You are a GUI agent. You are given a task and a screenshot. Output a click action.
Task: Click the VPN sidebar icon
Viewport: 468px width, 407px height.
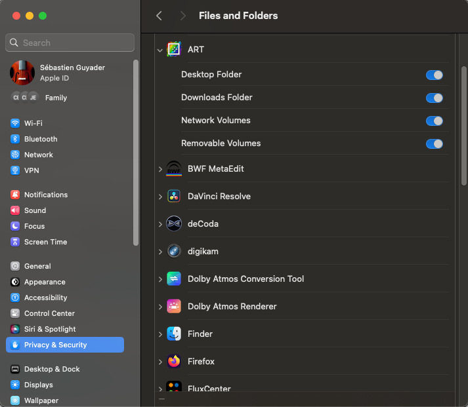coord(15,170)
